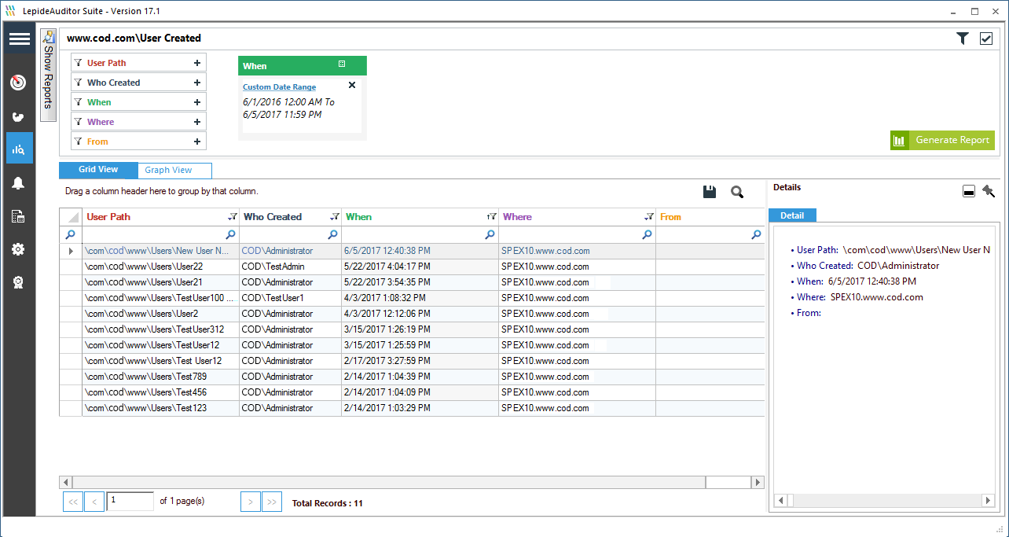Sort by Where column header

517,217
